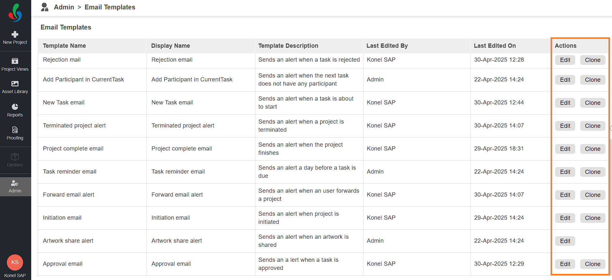Edit the New Task email template
The image size is (612, 280).
point(565,103)
